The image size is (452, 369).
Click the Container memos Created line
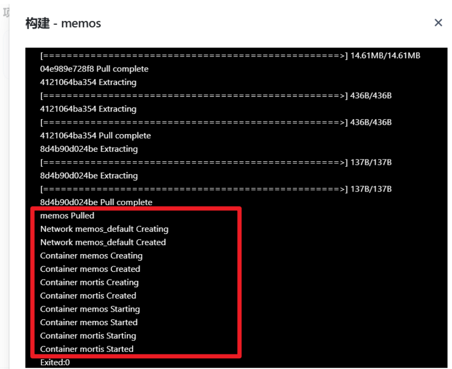coord(90,269)
